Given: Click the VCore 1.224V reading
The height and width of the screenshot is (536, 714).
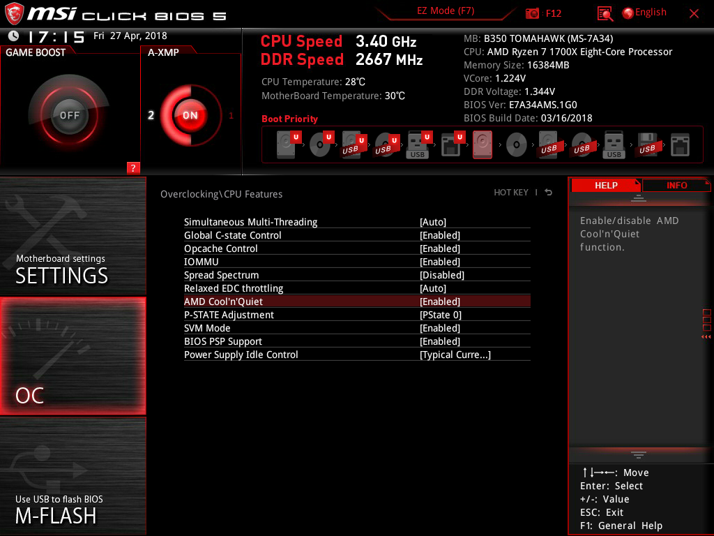Looking at the screenshot, I should [x=494, y=78].
